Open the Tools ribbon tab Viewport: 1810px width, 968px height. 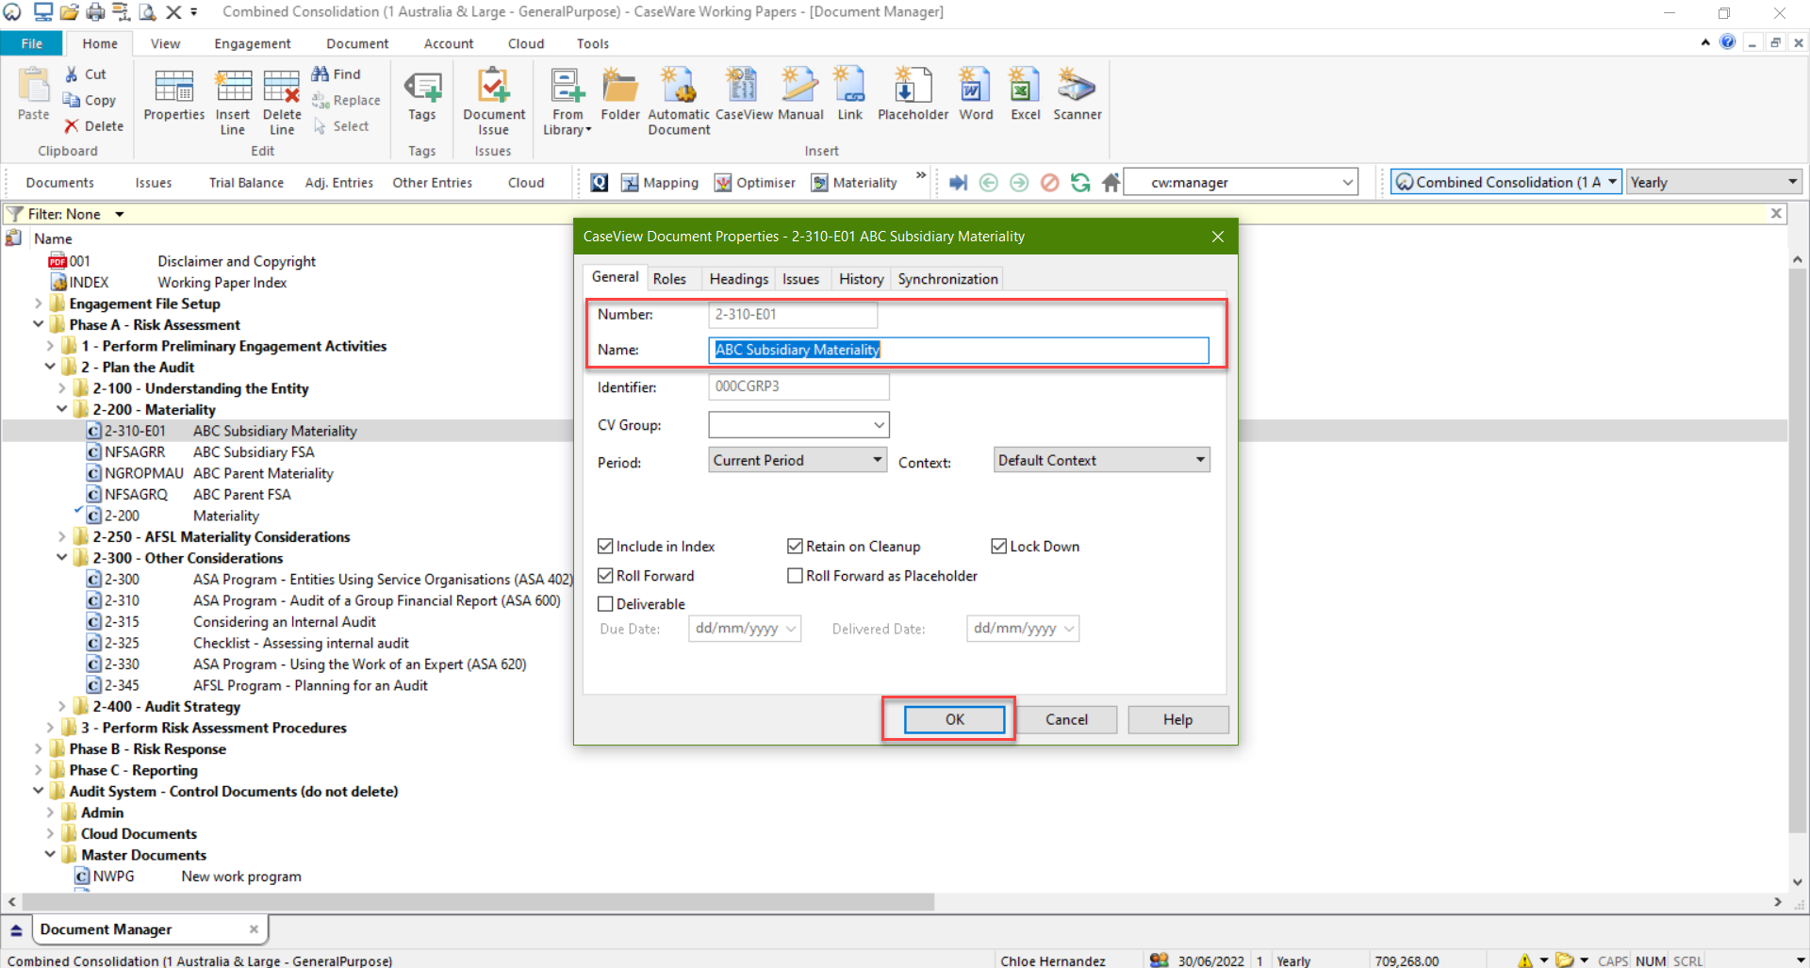pyautogui.click(x=593, y=43)
